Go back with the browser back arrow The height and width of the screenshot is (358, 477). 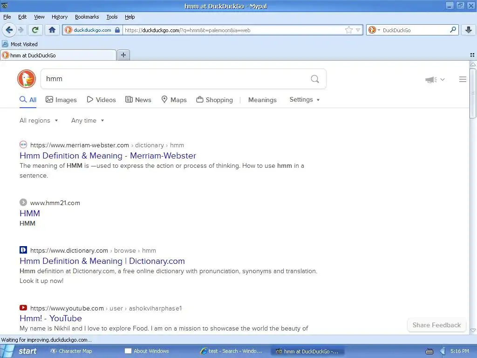tap(9, 30)
